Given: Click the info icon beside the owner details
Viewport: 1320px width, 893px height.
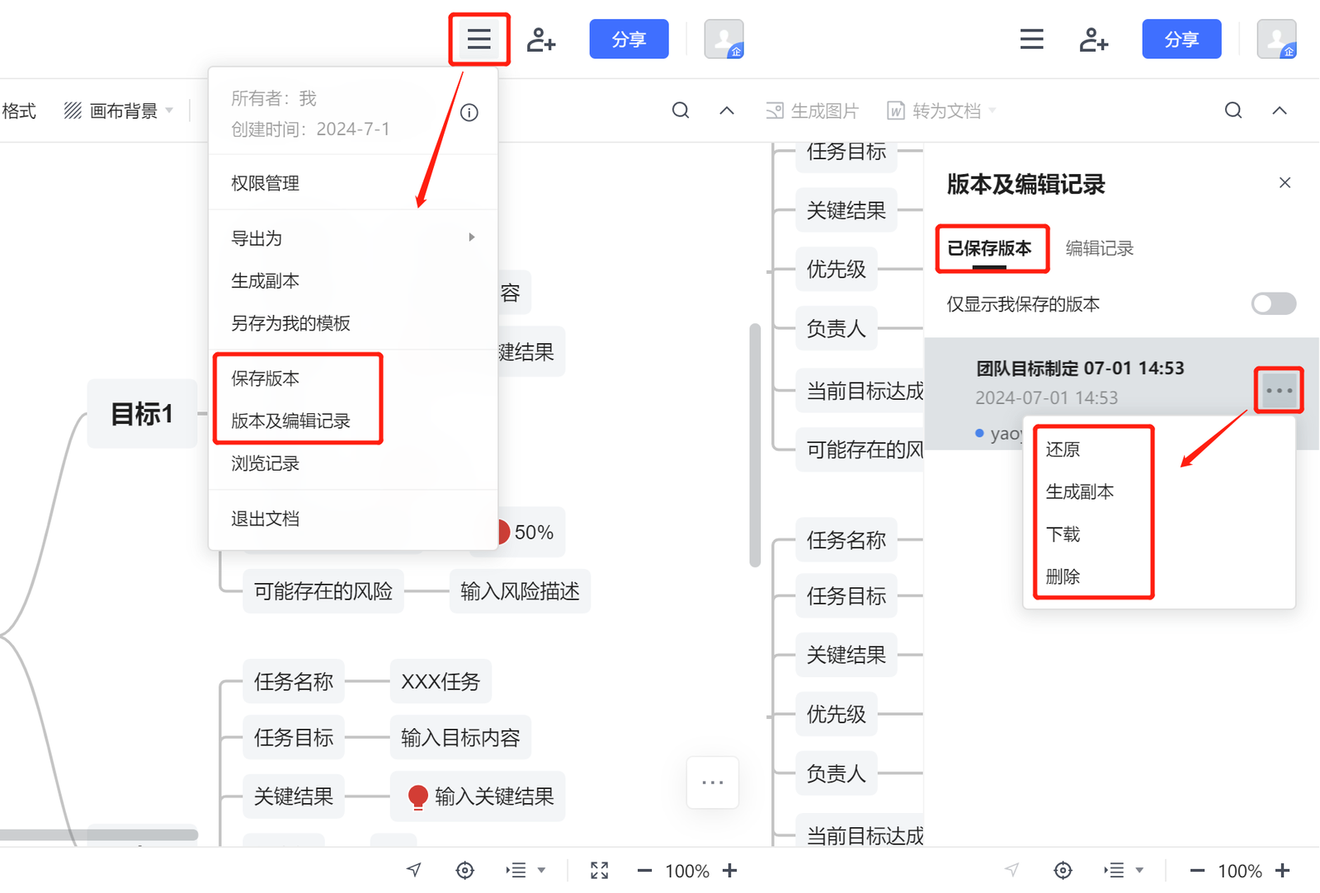Looking at the screenshot, I should pyautogui.click(x=469, y=112).
